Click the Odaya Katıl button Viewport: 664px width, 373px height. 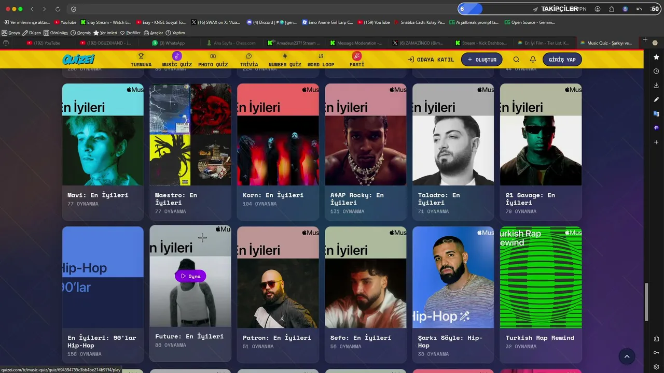(x=431, y=60)
